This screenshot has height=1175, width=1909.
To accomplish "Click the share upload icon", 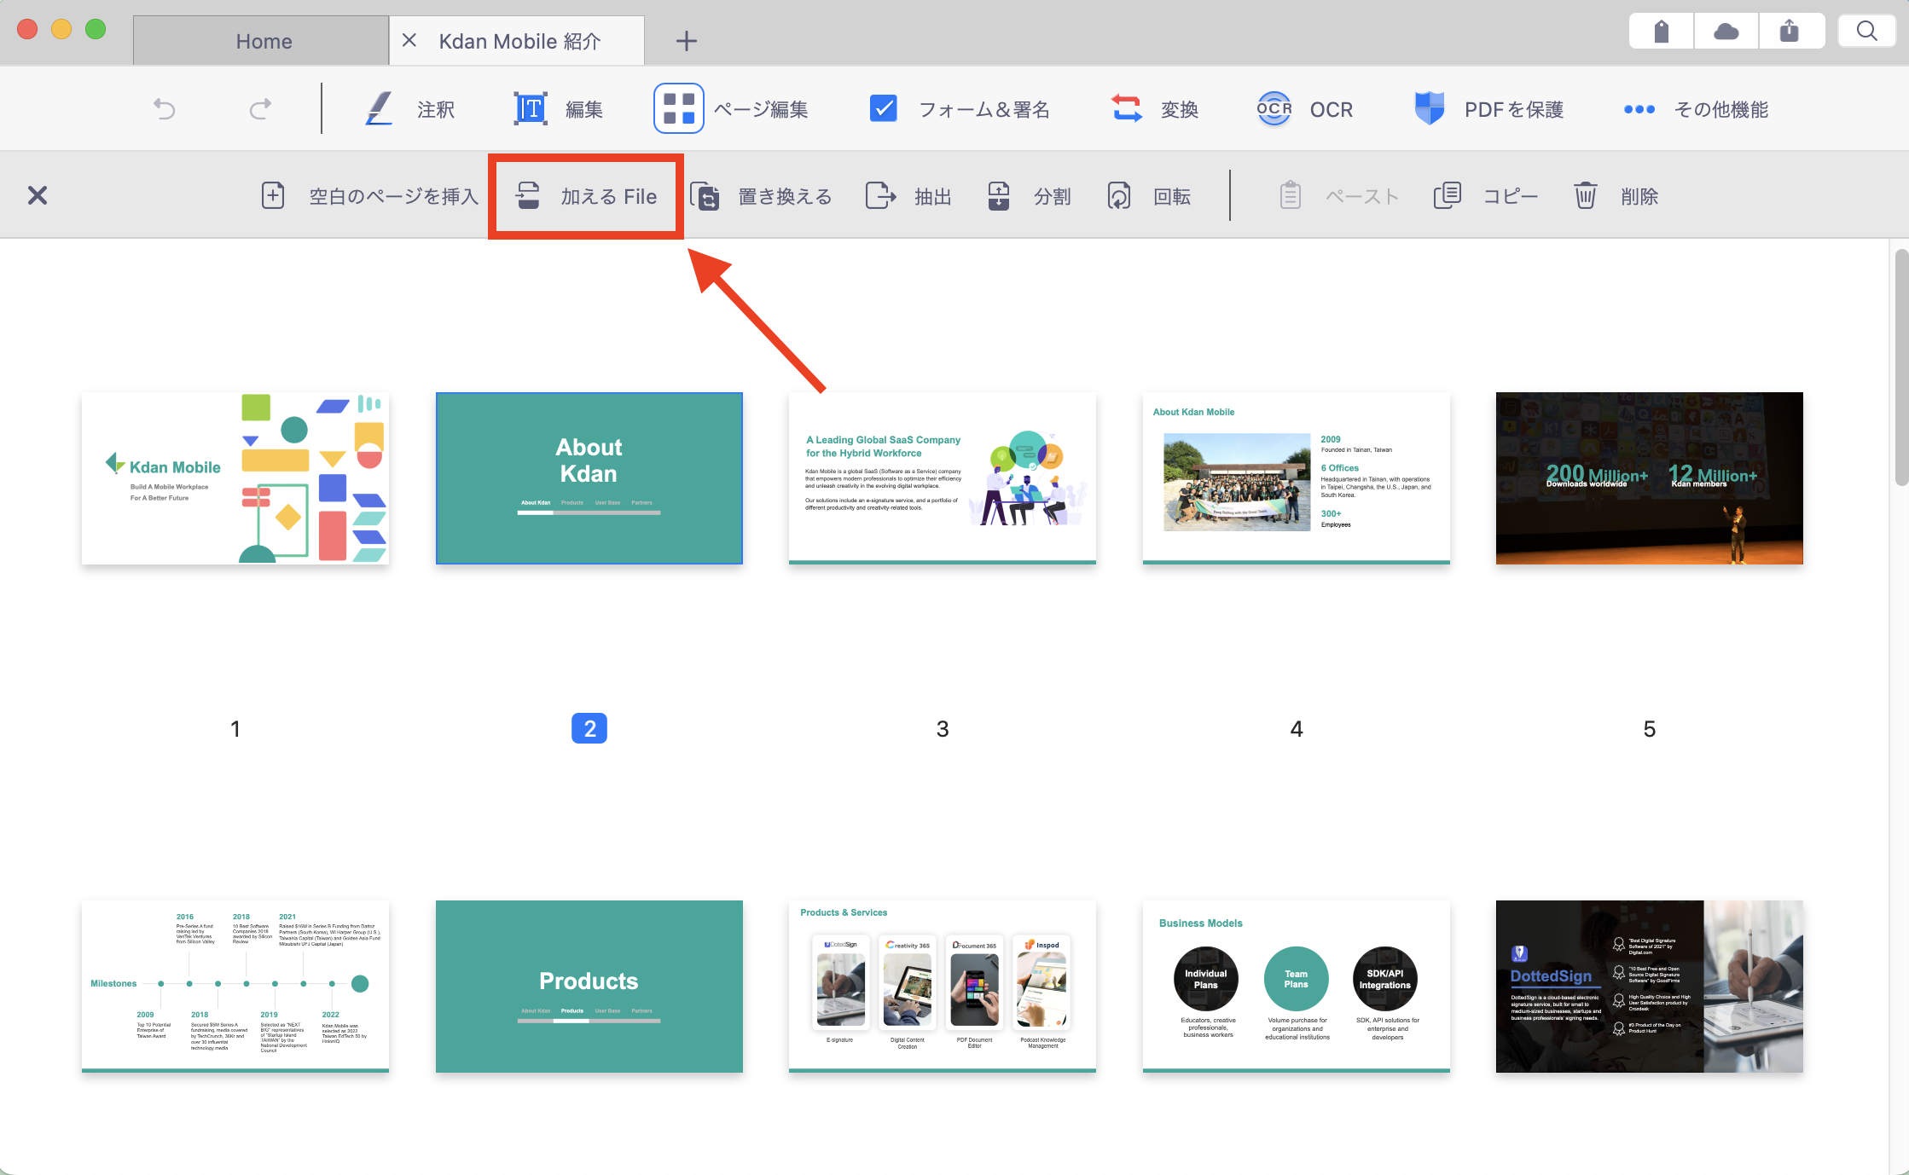I will [x=1790, y=32].
